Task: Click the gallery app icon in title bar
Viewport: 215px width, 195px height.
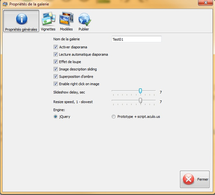Action: pos(5,4)
